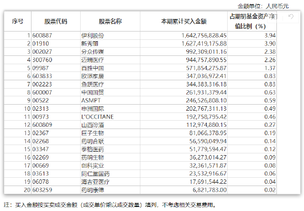Select stock name 药明康德
This screenshot has width=304, height=211.
93,190
